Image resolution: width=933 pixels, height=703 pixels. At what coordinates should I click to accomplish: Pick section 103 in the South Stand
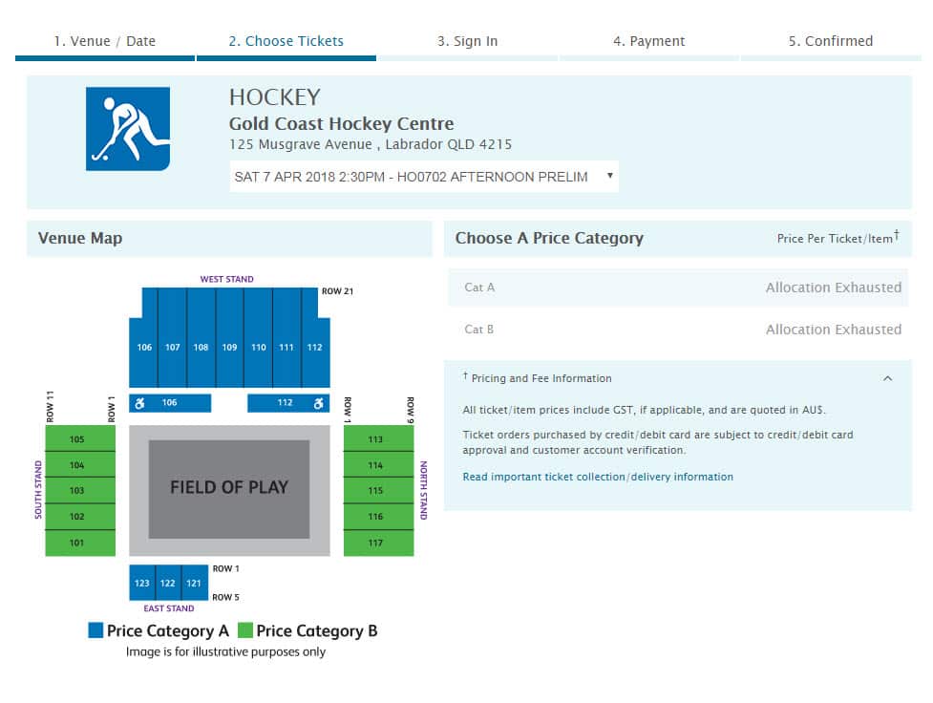tap(77, 491)
